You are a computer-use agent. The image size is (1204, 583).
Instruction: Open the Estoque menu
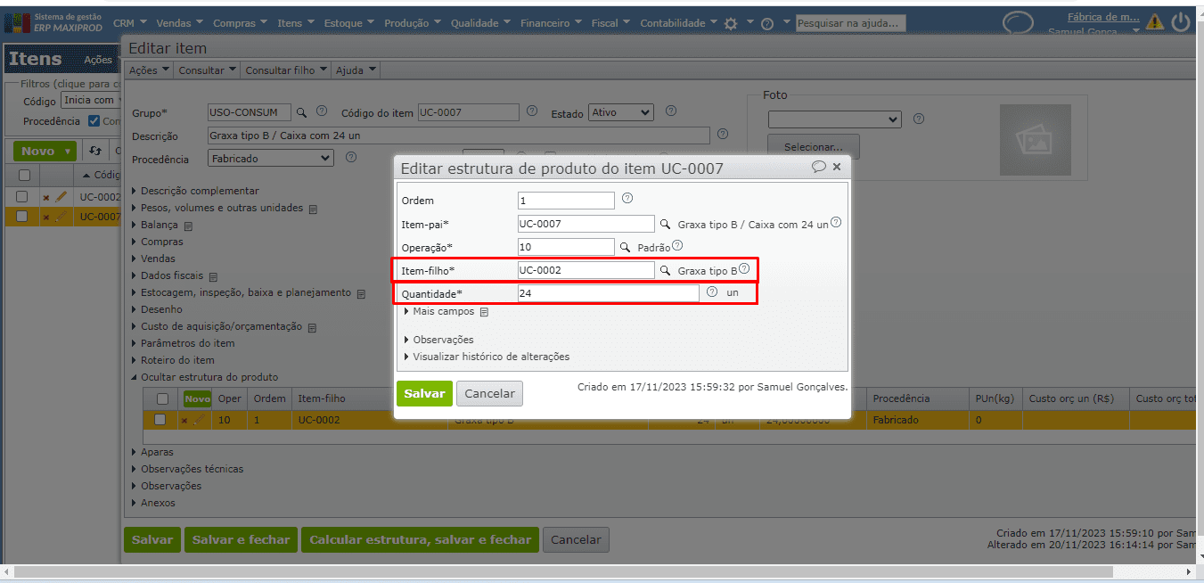pyautogui.click(x=349, y=23)
